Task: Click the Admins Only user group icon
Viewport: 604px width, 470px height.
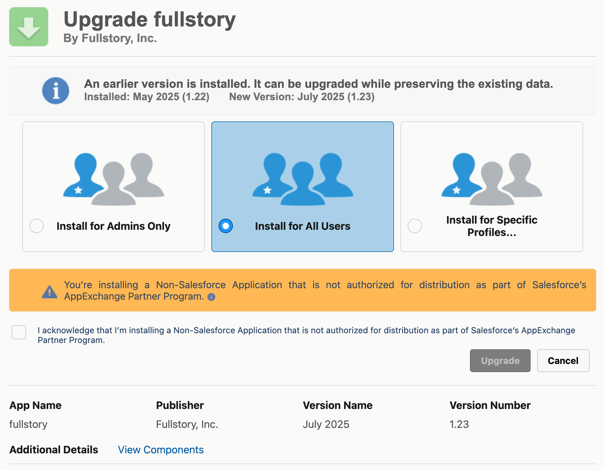Action: pyautogui.click(x=113, y=179)
